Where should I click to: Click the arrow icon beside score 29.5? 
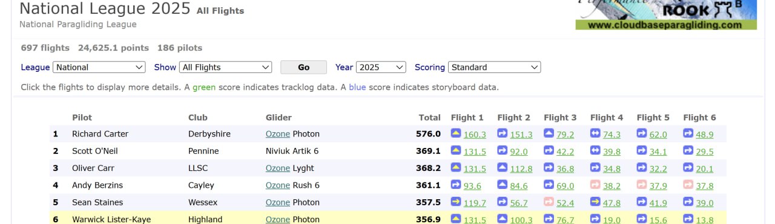688,151
